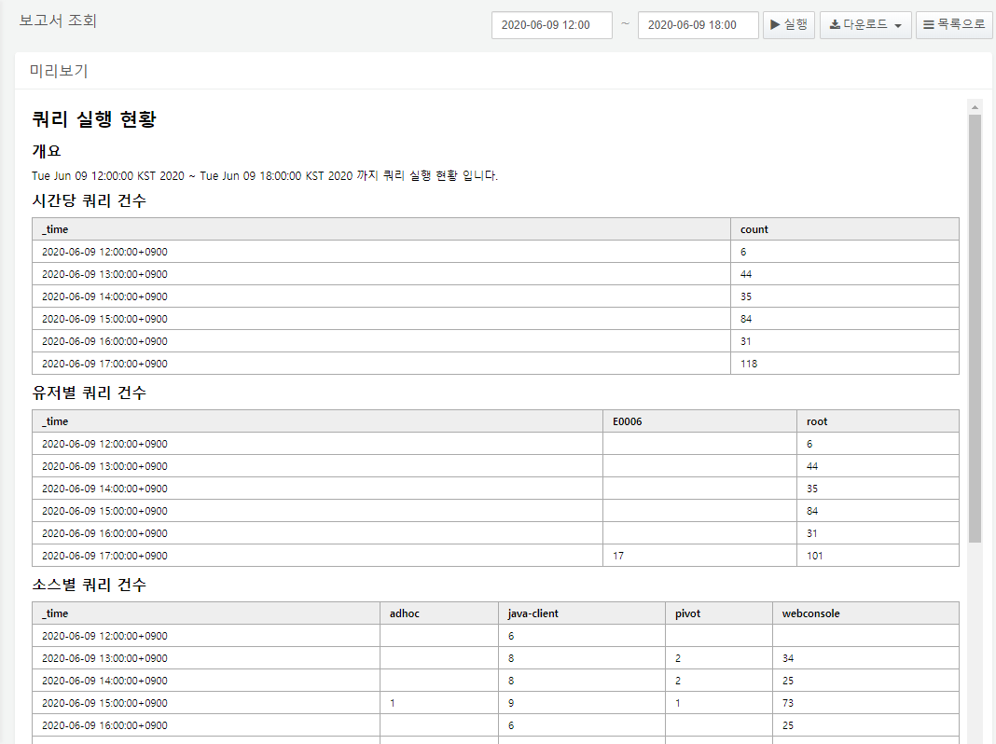Click the 시간당 쿼리 건수 heading
This screenshot has width=996, height=744.
(89, 200)
